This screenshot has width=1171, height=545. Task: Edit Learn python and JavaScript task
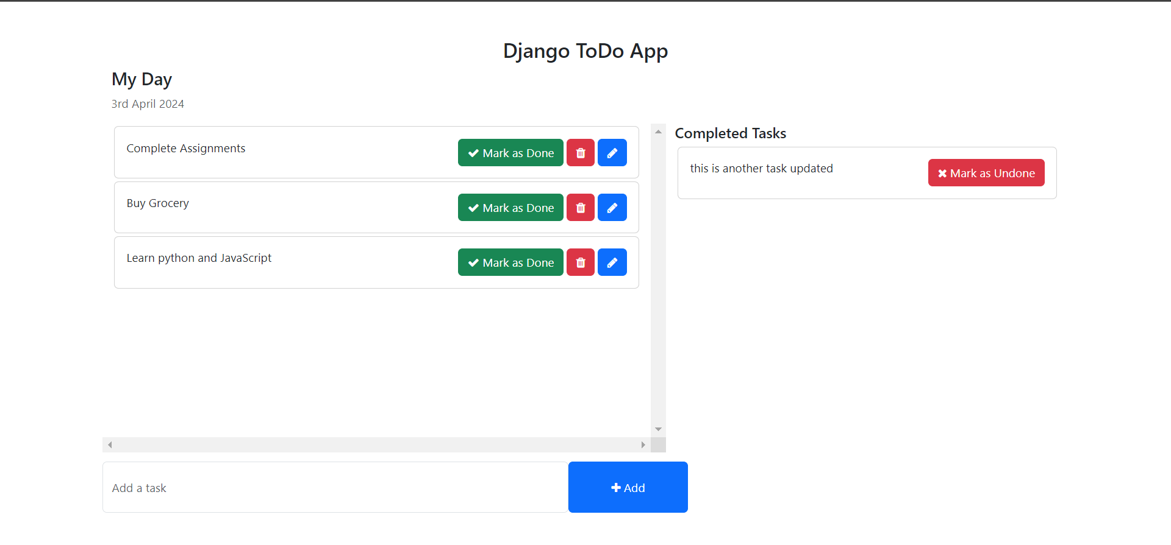(612, 262)
